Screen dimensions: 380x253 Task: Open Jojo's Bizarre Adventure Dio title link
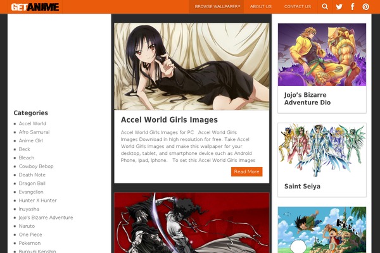[x=307, y=99]
